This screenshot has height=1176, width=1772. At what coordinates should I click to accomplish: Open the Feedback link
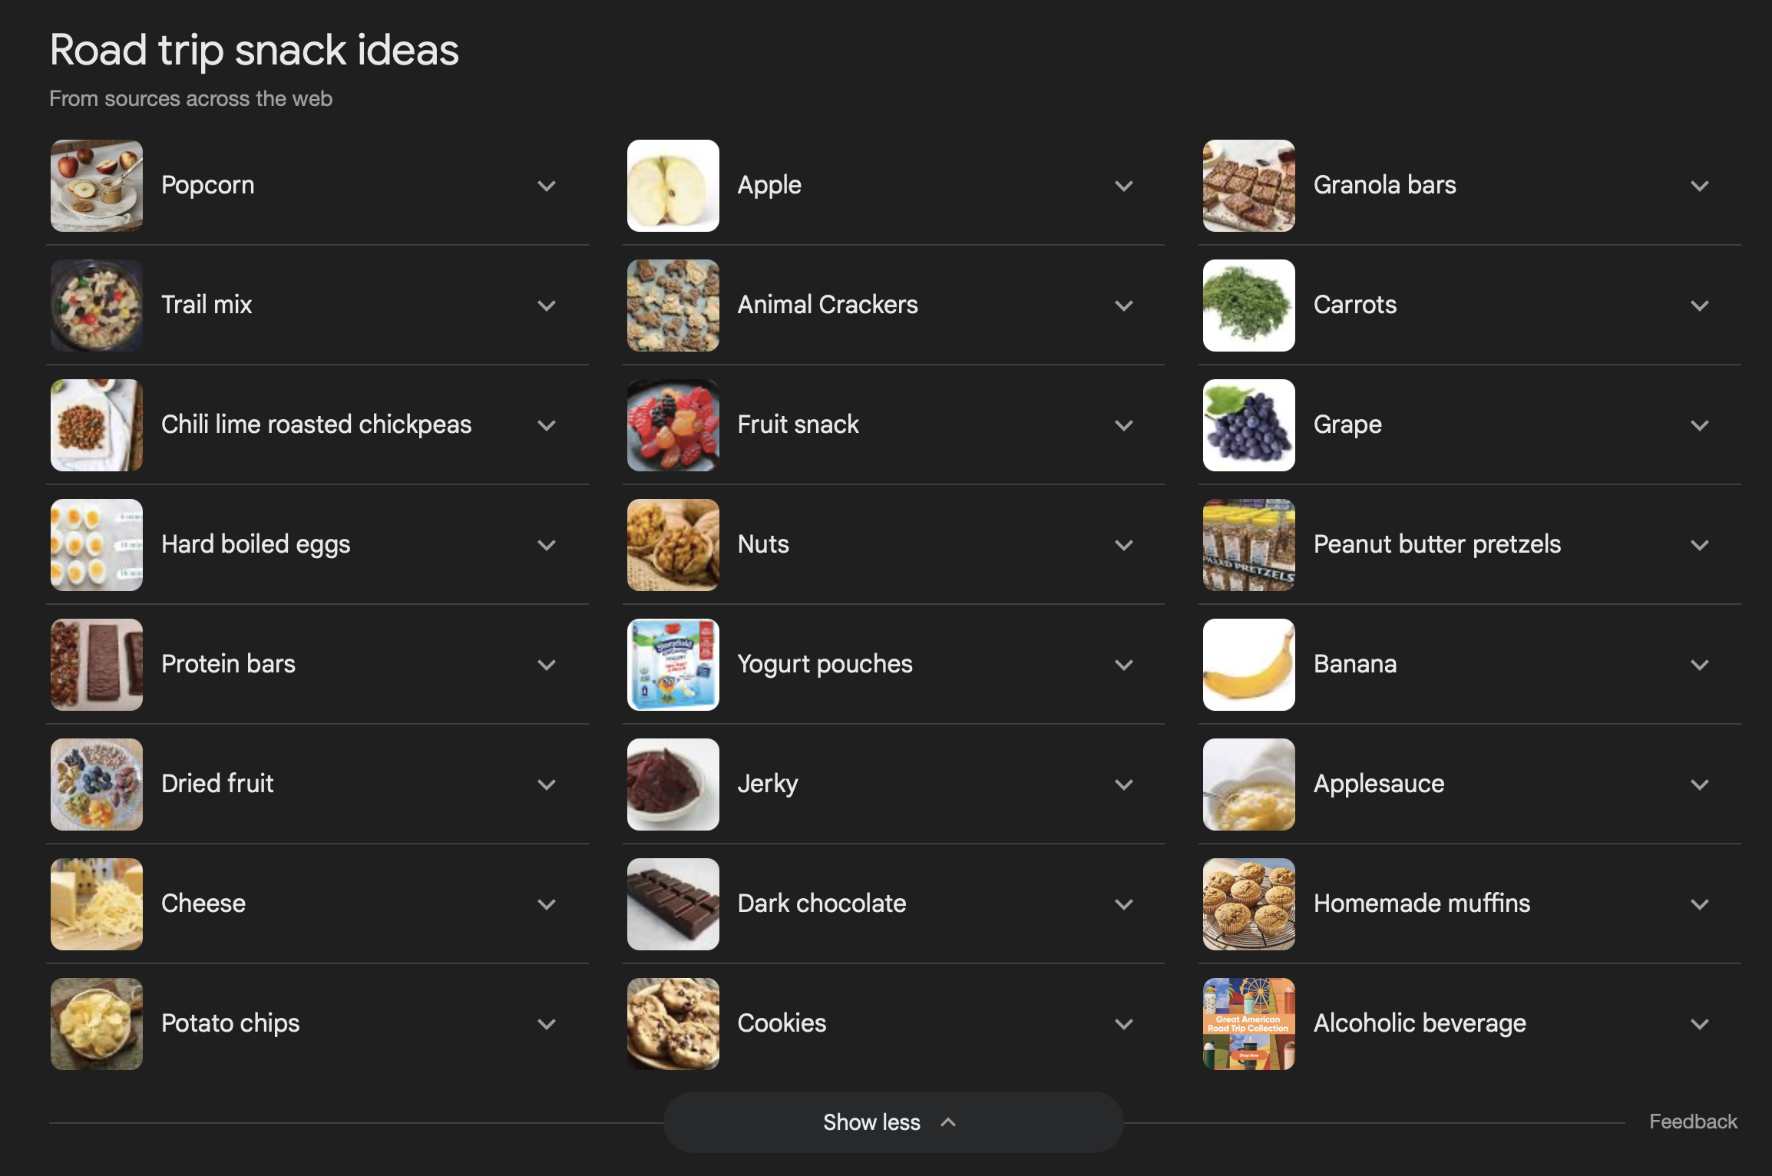1693,1121
